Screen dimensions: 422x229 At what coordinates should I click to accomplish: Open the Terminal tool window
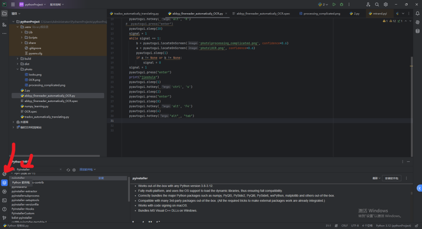coord(4,200)
